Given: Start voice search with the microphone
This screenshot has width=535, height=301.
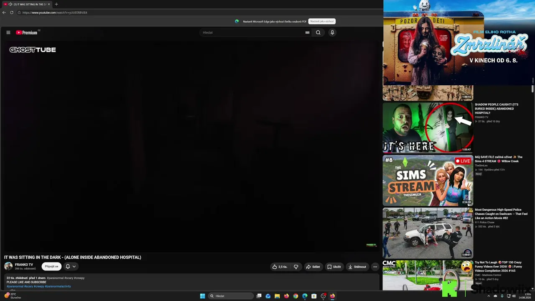Looking at the screenshot, I should (x=332, y=33).
